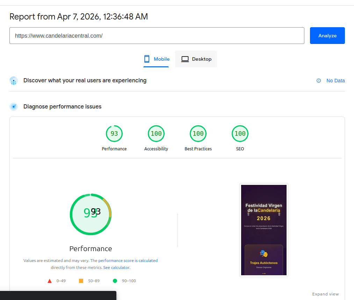354x300 pixels.
Task: Open the See calculator link
Action: (116, 267)
